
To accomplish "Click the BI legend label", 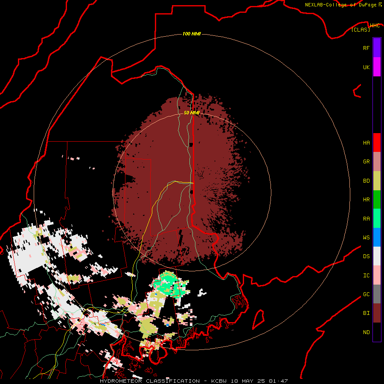I will 366,313.
